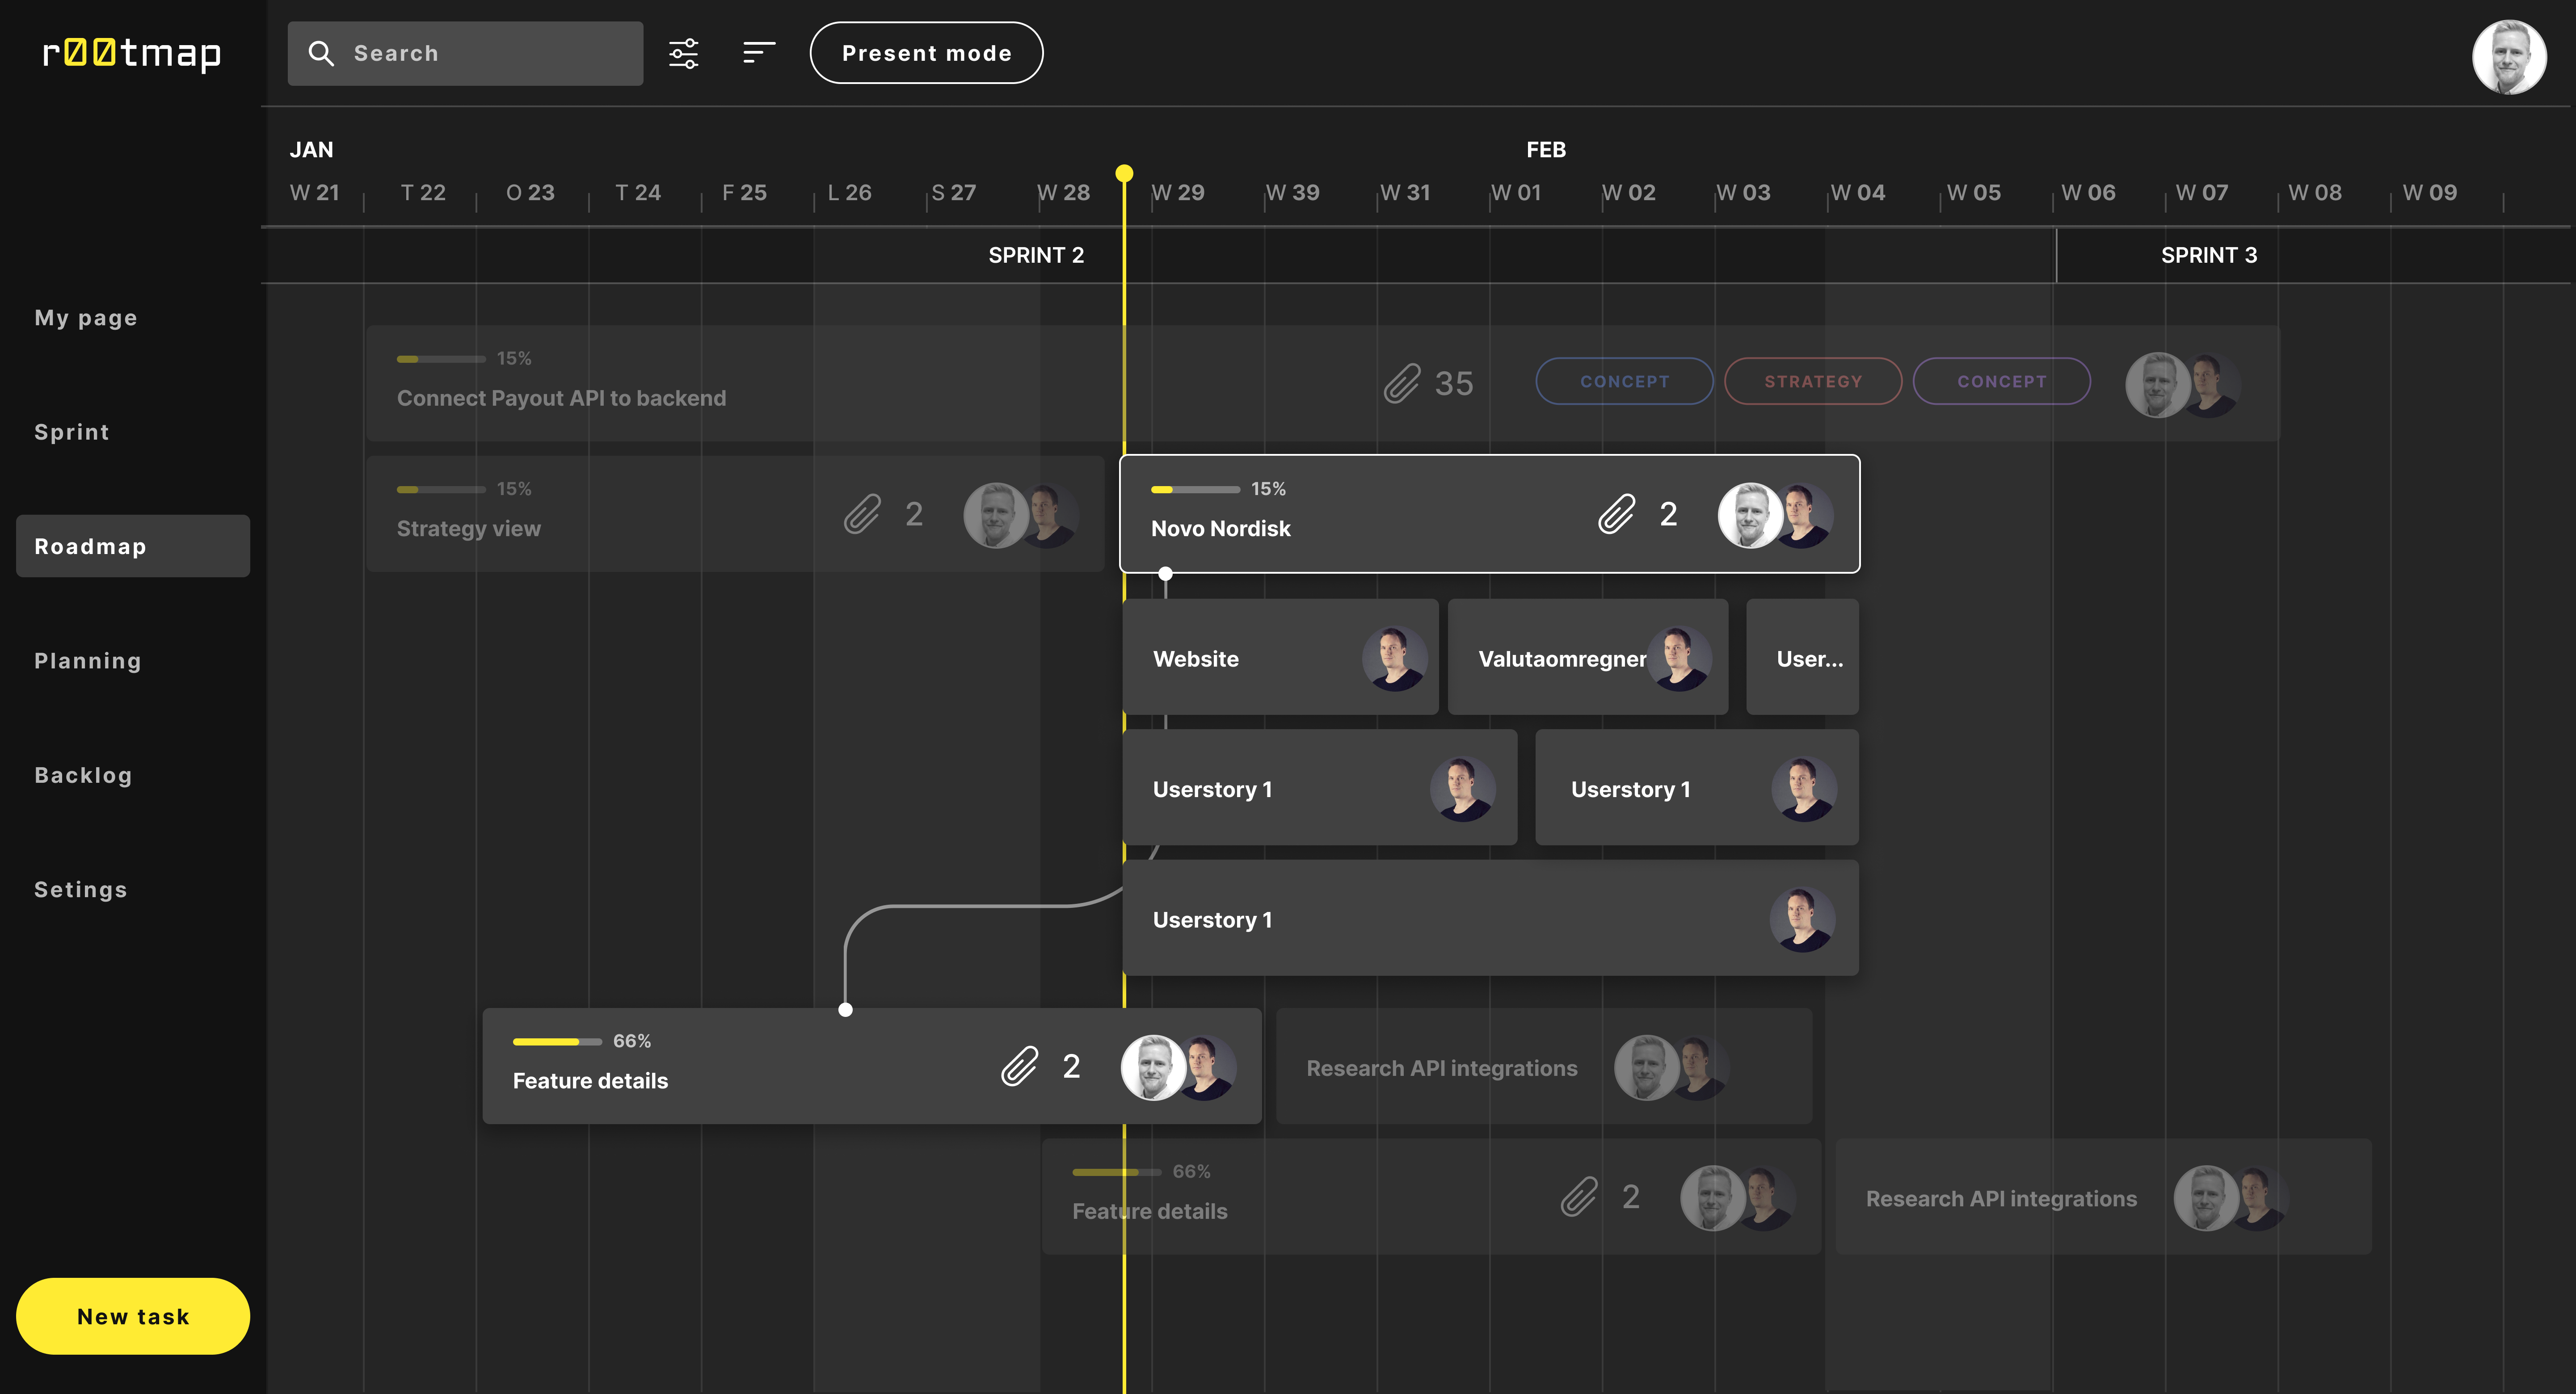2576x1394 pixels.
Task: Open the Planning section
Action: pyautogui.click(x=88, y=661)
